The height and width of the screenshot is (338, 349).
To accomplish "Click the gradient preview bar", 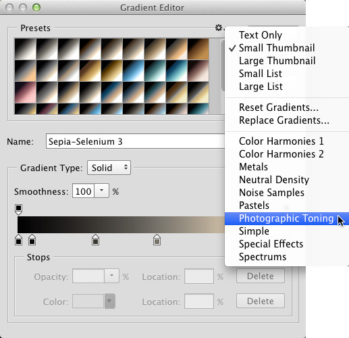I will point(122,224).
